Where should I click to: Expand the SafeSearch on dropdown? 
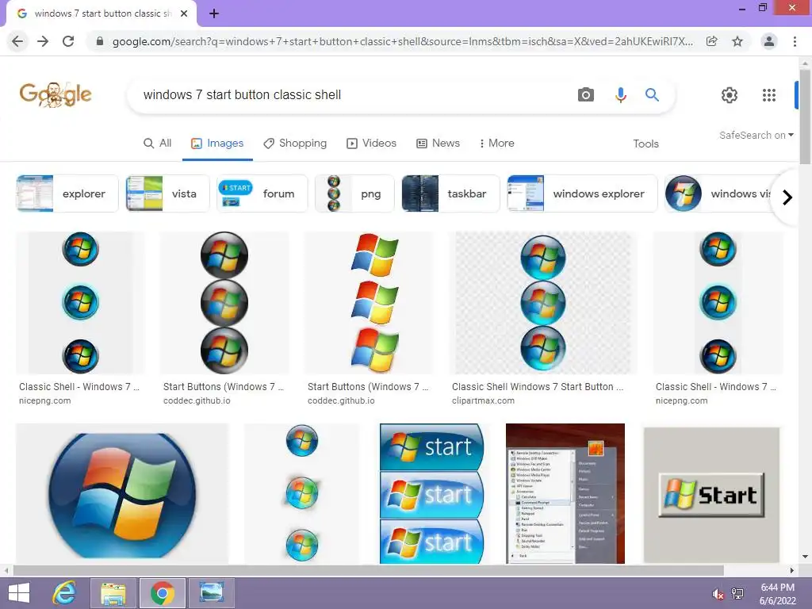756,135
